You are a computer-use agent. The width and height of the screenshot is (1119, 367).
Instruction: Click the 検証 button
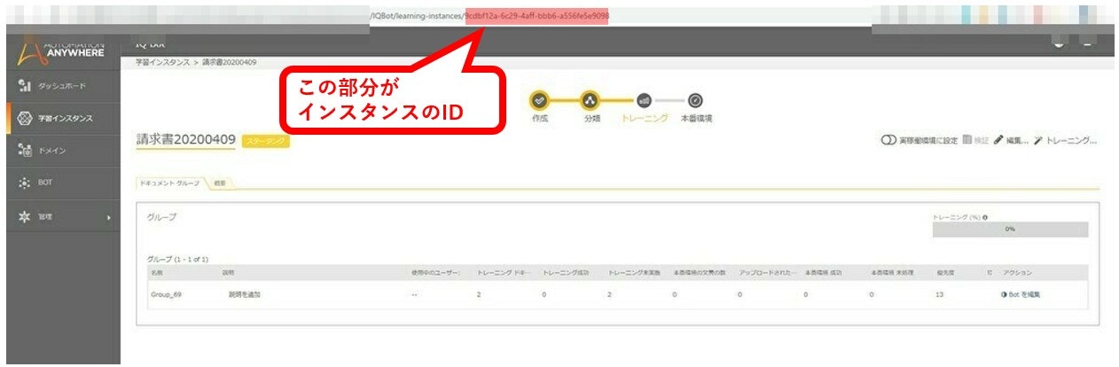pos(975,140)
